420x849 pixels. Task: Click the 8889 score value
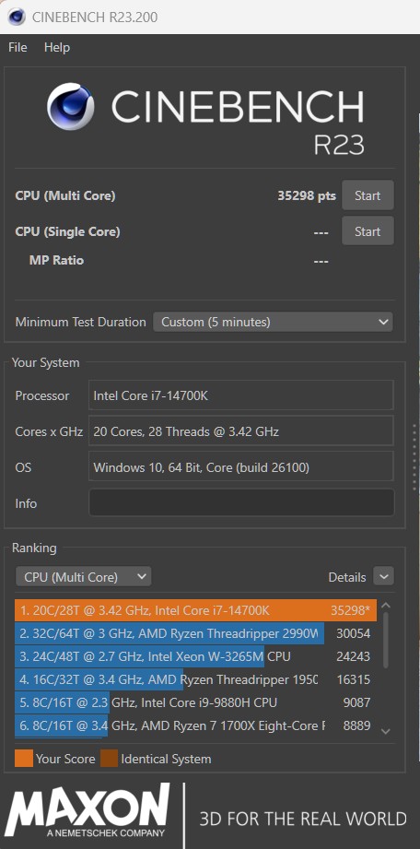[356, 725]
